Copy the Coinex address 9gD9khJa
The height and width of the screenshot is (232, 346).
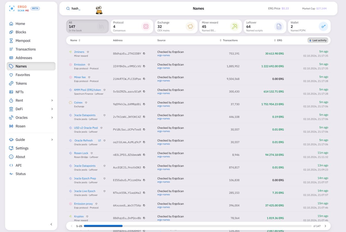point(144,104)
